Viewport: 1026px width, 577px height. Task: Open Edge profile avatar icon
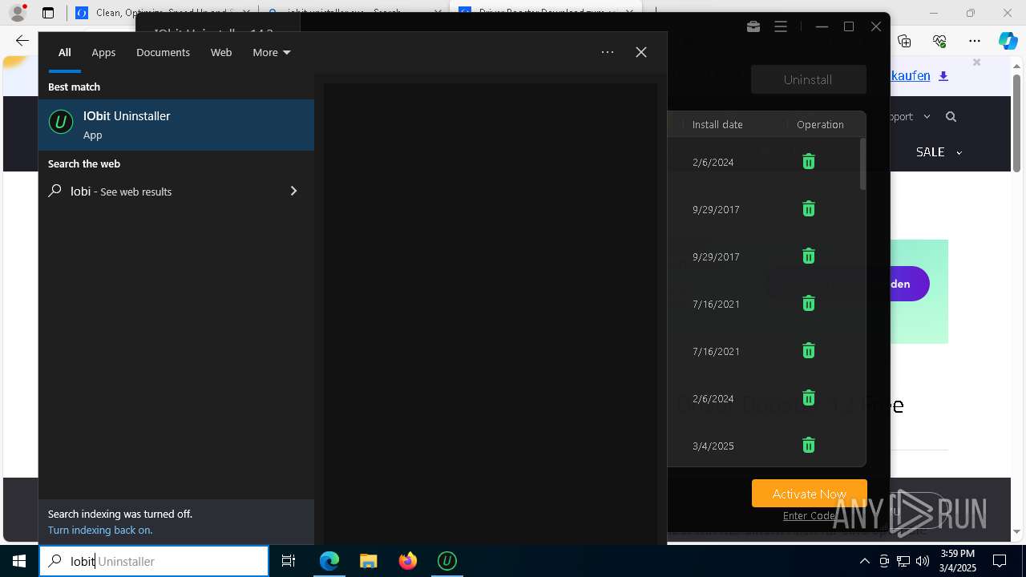click(18, 13)
